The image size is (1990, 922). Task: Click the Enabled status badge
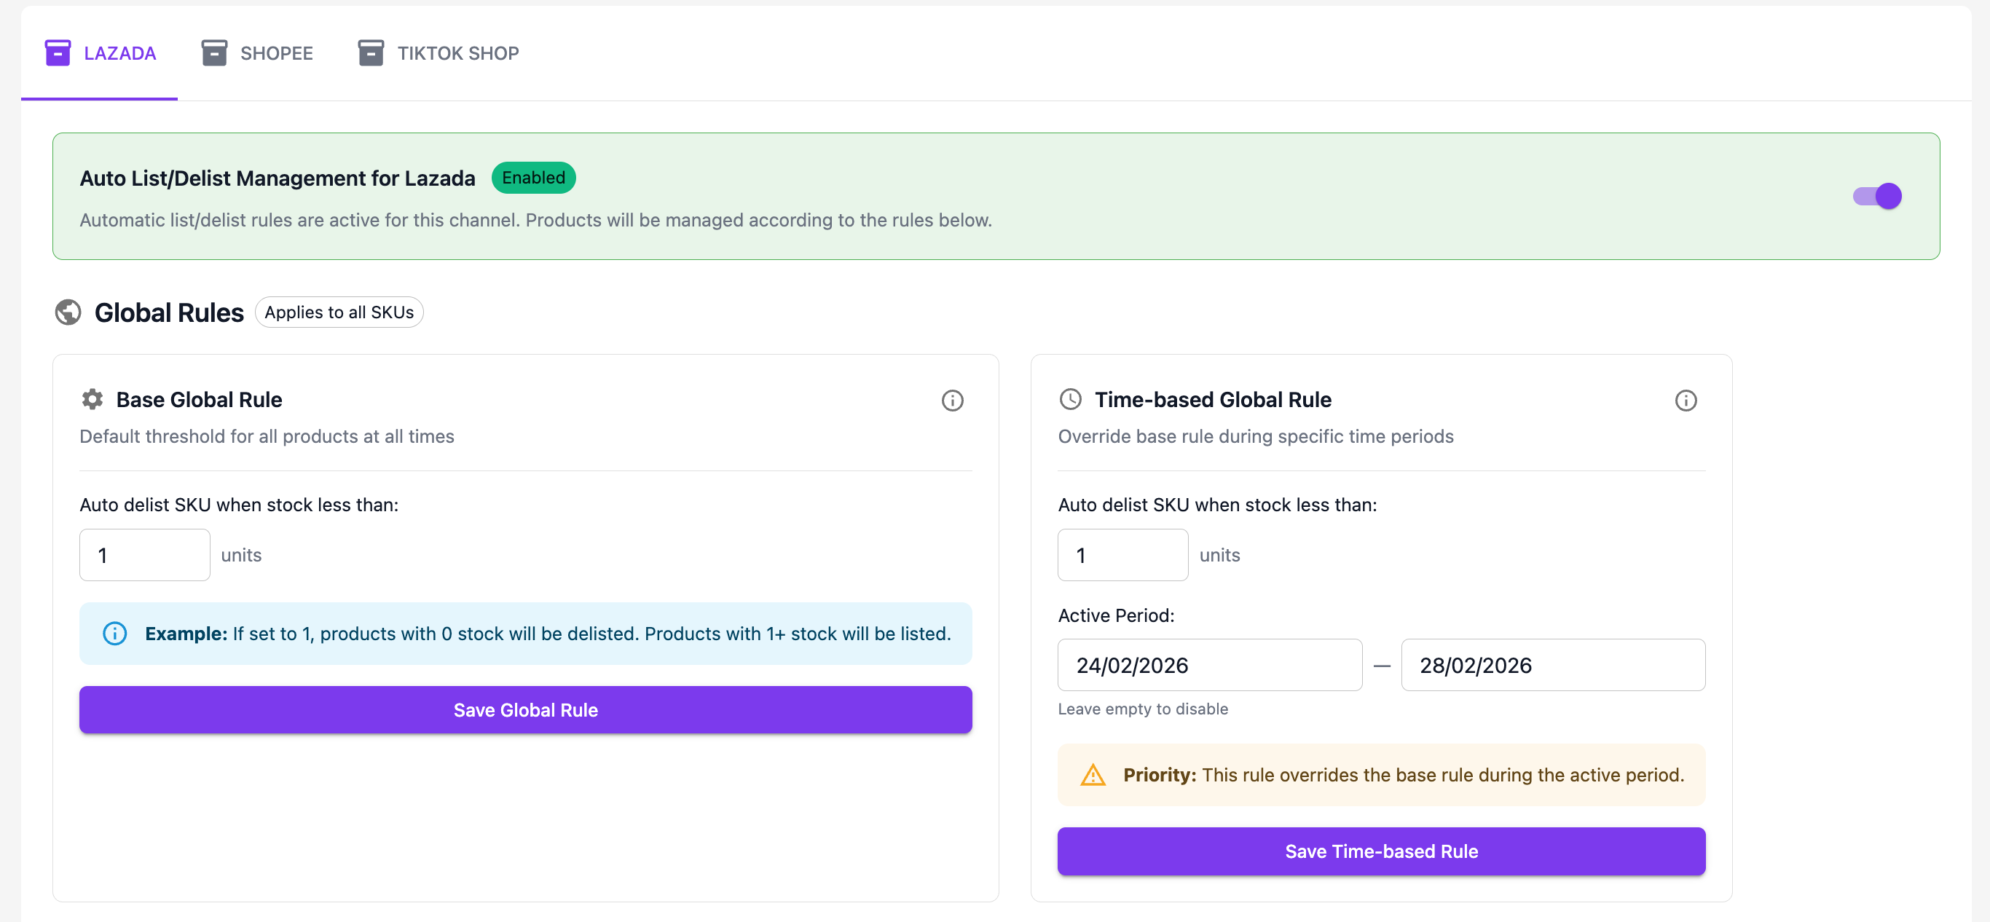pos(533,178)
